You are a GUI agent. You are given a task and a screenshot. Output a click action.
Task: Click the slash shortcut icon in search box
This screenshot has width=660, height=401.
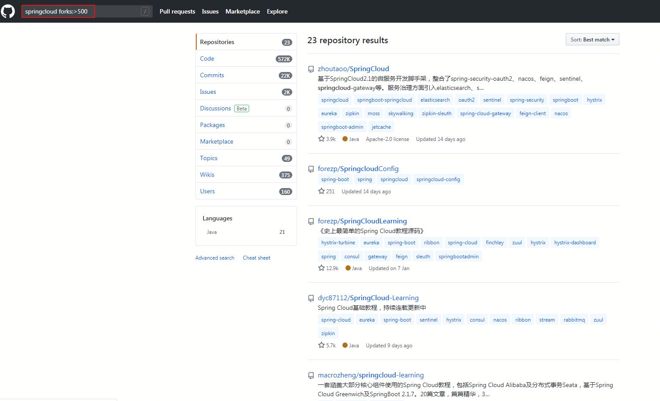tap(145, 11)
